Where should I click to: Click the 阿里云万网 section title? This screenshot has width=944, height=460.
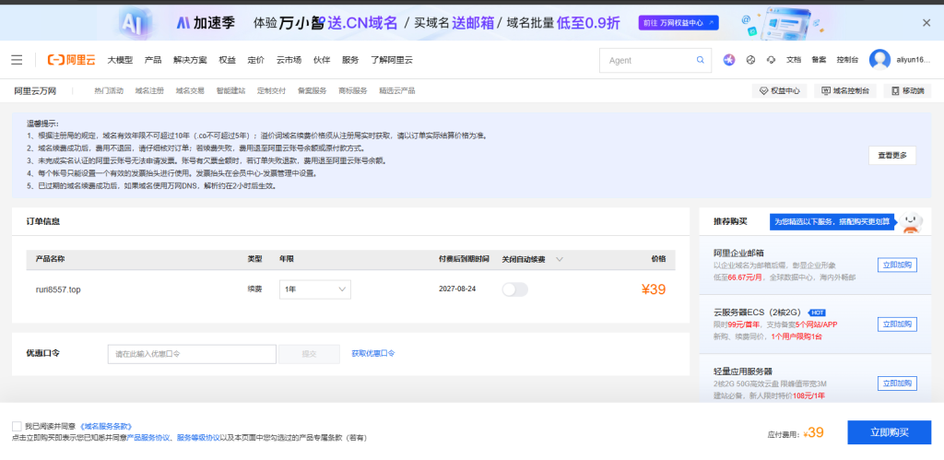[36, 91]
